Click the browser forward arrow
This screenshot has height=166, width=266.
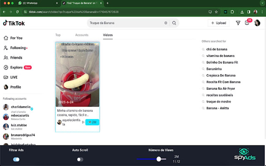point(11,12)
